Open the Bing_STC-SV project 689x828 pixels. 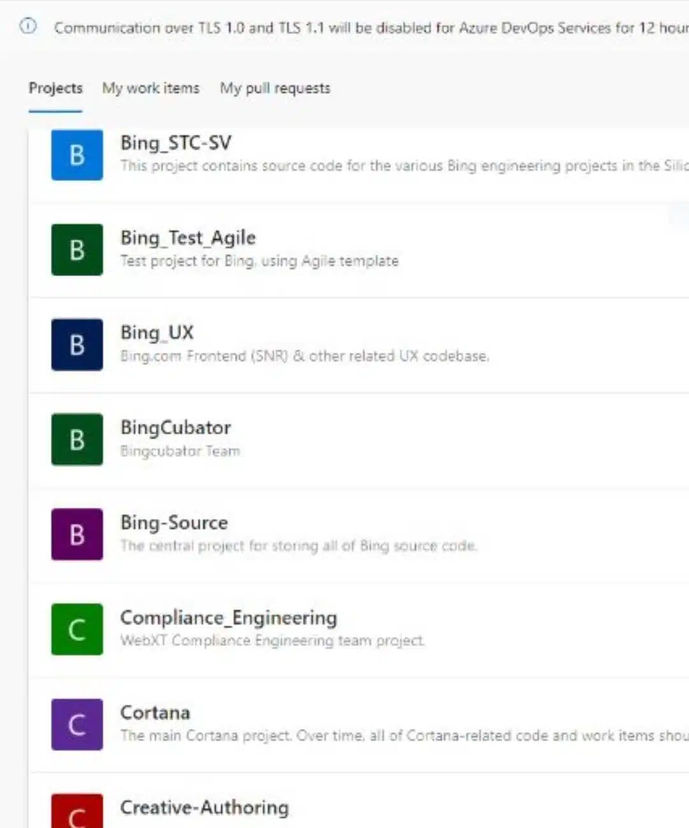point(177,143)
